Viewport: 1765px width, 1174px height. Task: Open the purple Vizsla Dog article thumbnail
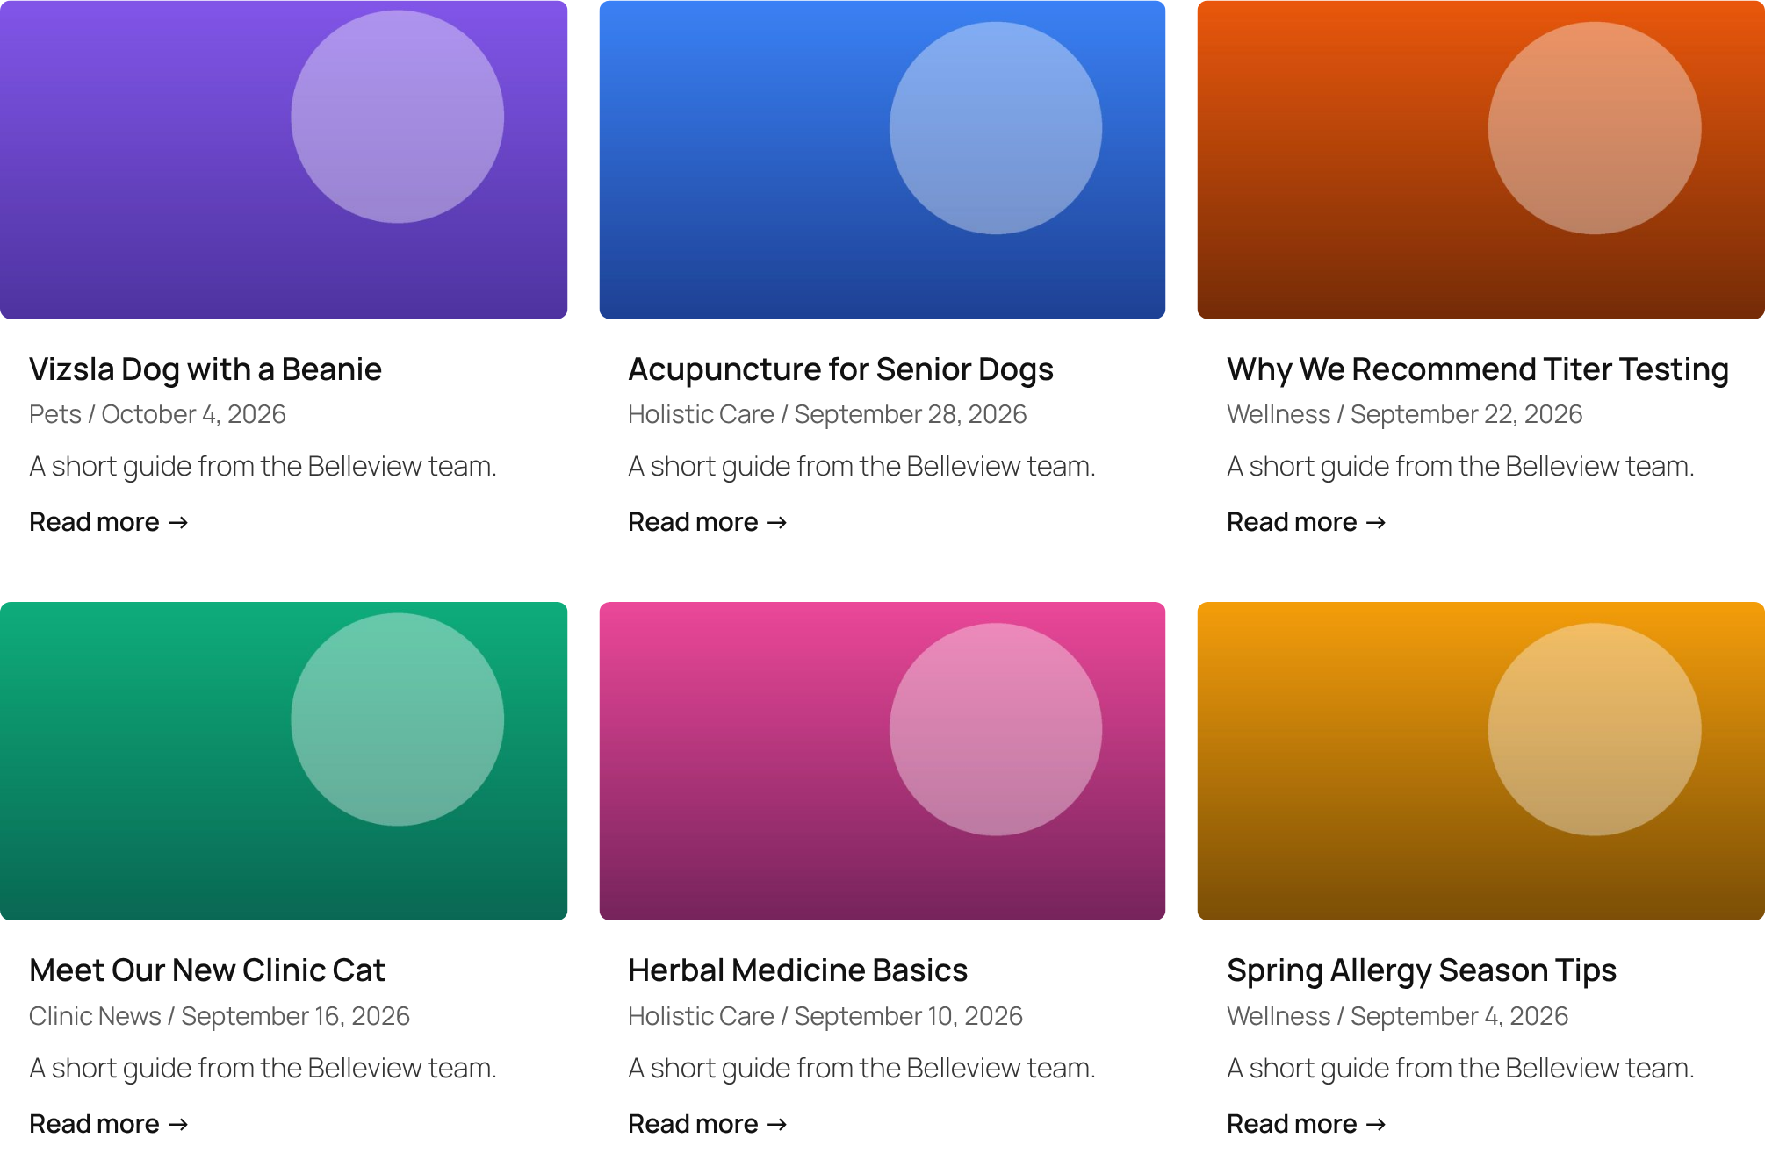284,160
